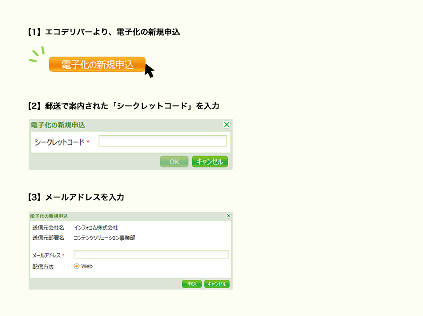
Task: Click キャンセル beside the 申込 button
Action: [217, 284]
